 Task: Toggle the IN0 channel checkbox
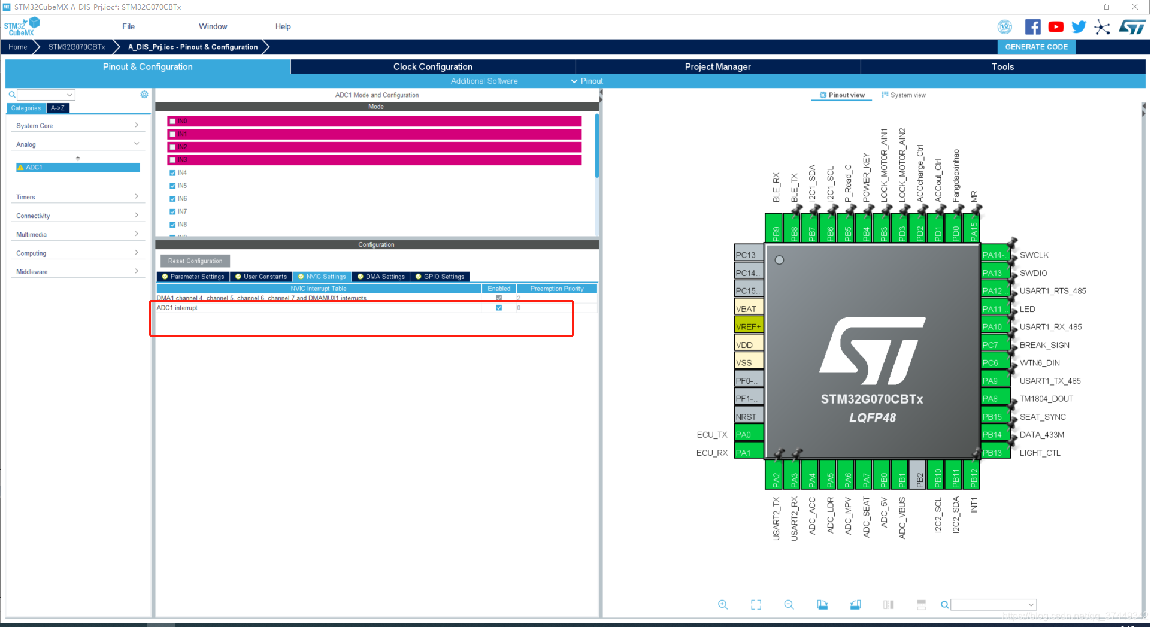[x=172, y=121]
